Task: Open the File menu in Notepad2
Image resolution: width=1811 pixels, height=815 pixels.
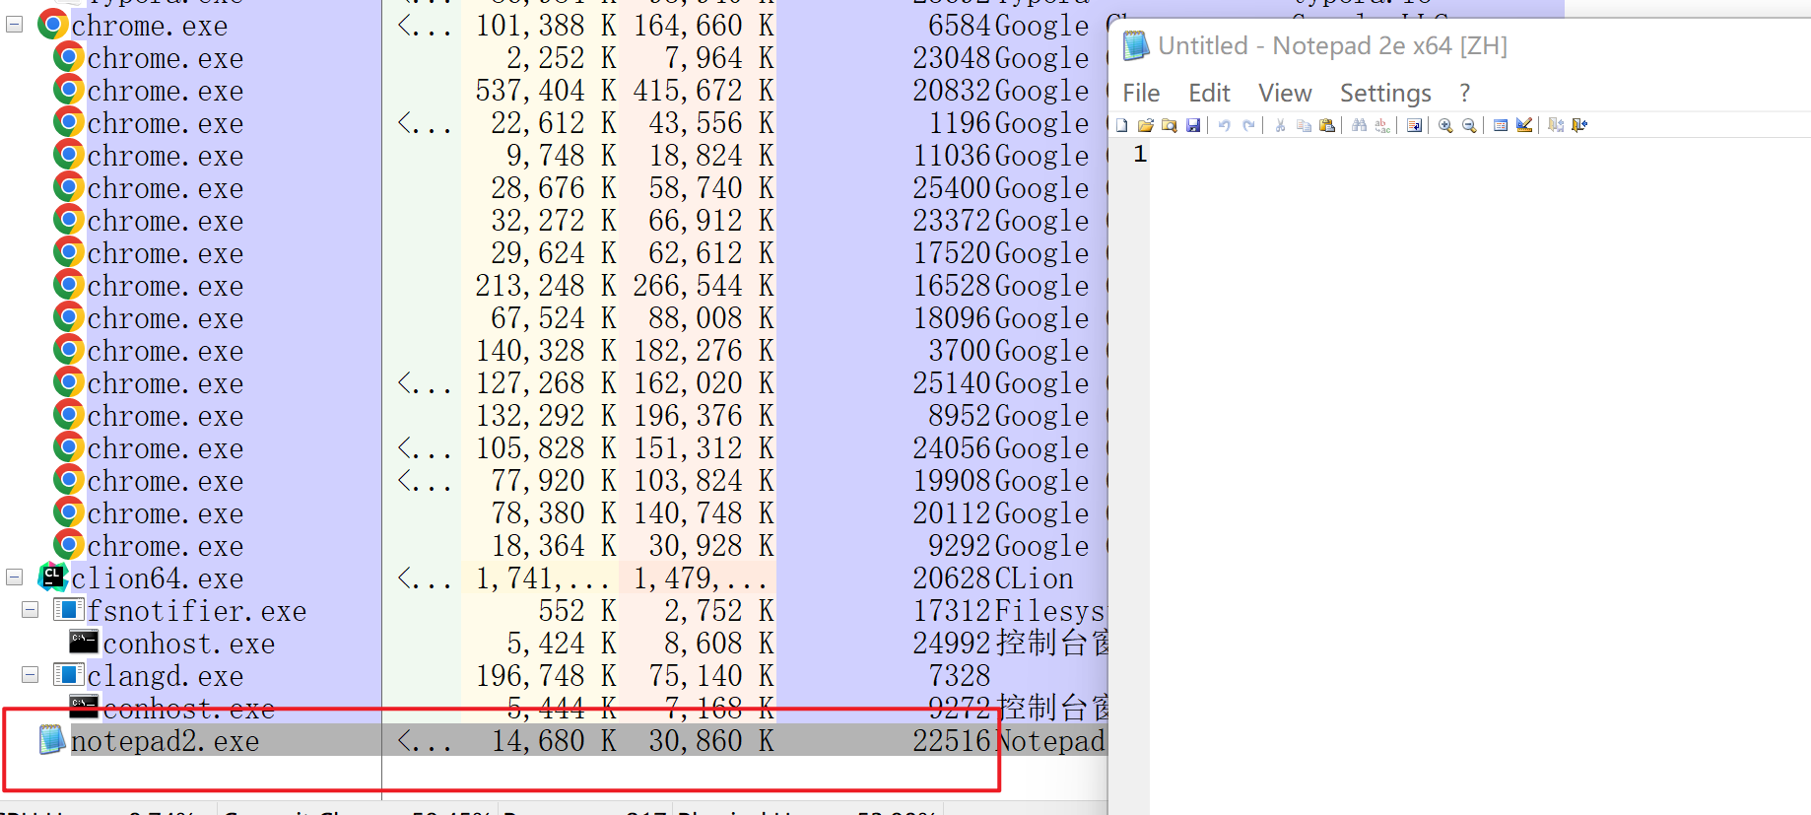Action: 1141,93
